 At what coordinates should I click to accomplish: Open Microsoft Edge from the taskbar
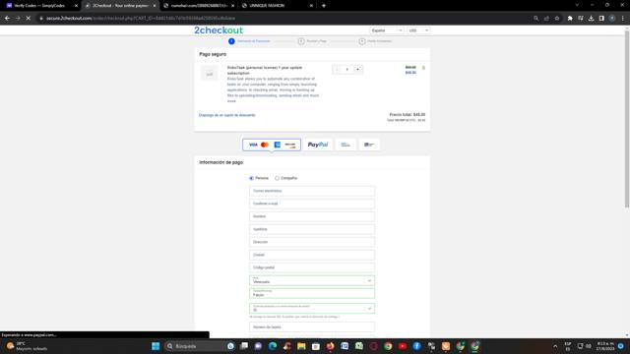coord(273,346)
